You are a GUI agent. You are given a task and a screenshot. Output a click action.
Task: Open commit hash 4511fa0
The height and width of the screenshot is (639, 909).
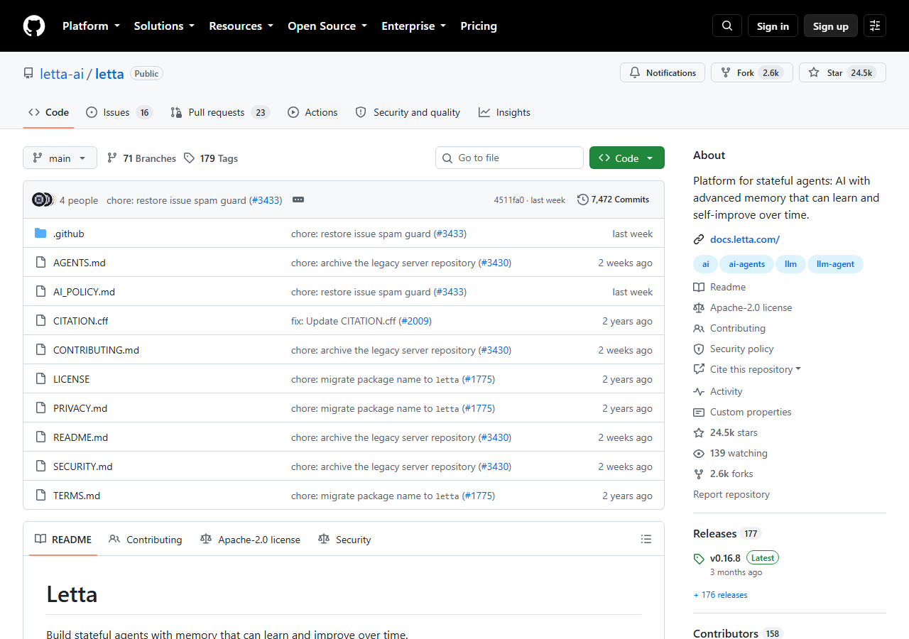tap(508, 200)
